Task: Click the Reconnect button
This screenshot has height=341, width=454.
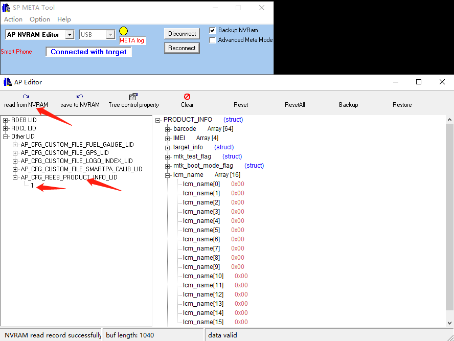Action: coord(182,48)
